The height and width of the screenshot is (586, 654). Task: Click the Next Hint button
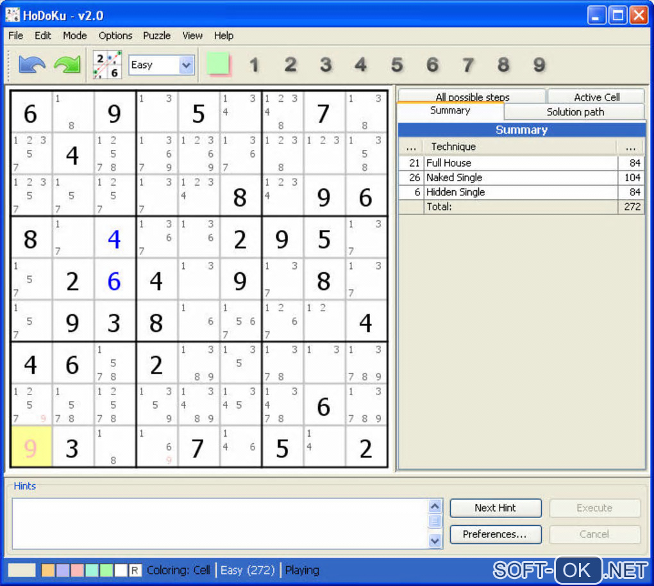[496, 508]
